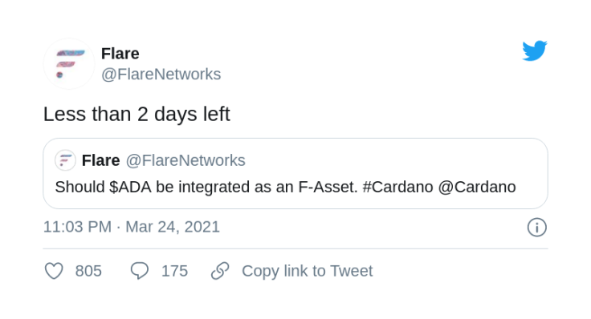
Task: Click the @Cardano mention
Action: click(x=477, y=187)
